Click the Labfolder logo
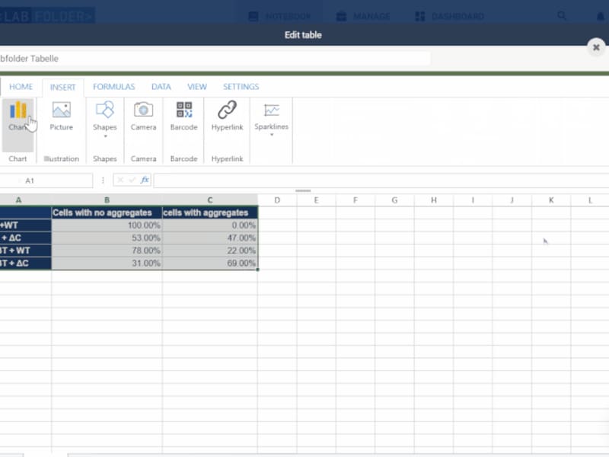This screenshot has height=457, width=609. 47,15
